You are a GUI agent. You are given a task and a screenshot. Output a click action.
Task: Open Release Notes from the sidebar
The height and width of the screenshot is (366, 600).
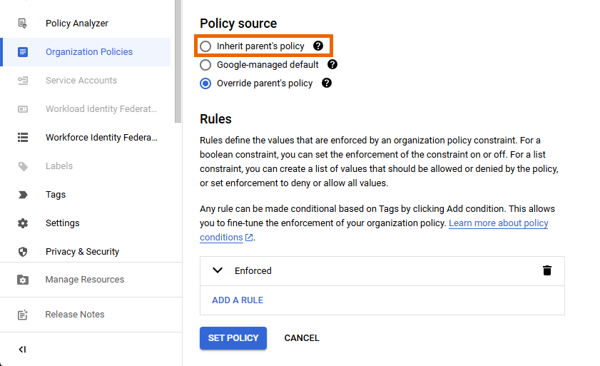pyautogui.click(x=74, y=315)
